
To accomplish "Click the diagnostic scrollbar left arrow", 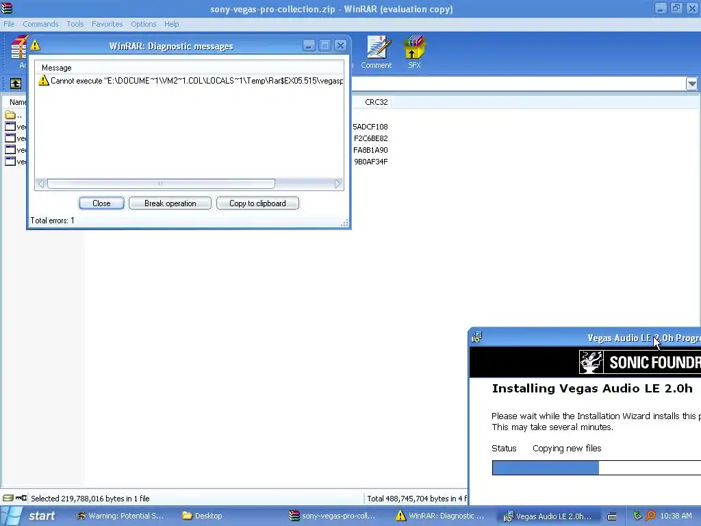I will tap(40, 184).
